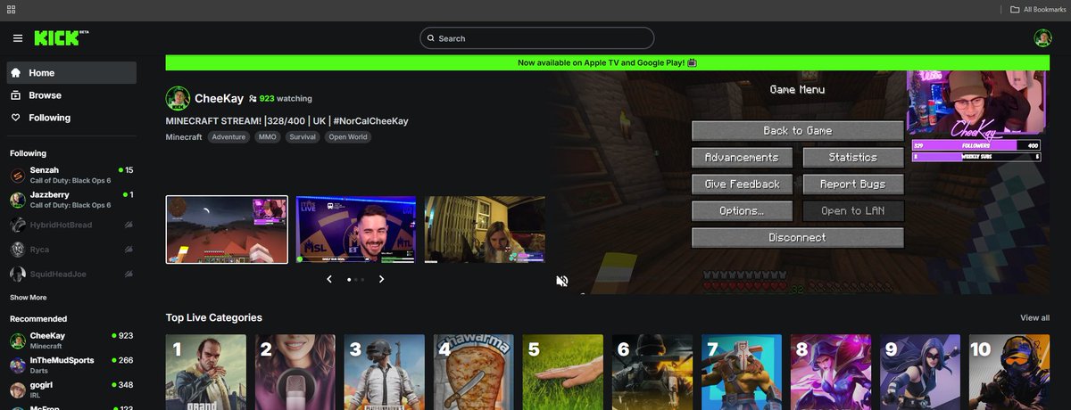This screenshot has height=410, width=1071.
Task: Go to Home in the sidebar
Action: (71, 73)
